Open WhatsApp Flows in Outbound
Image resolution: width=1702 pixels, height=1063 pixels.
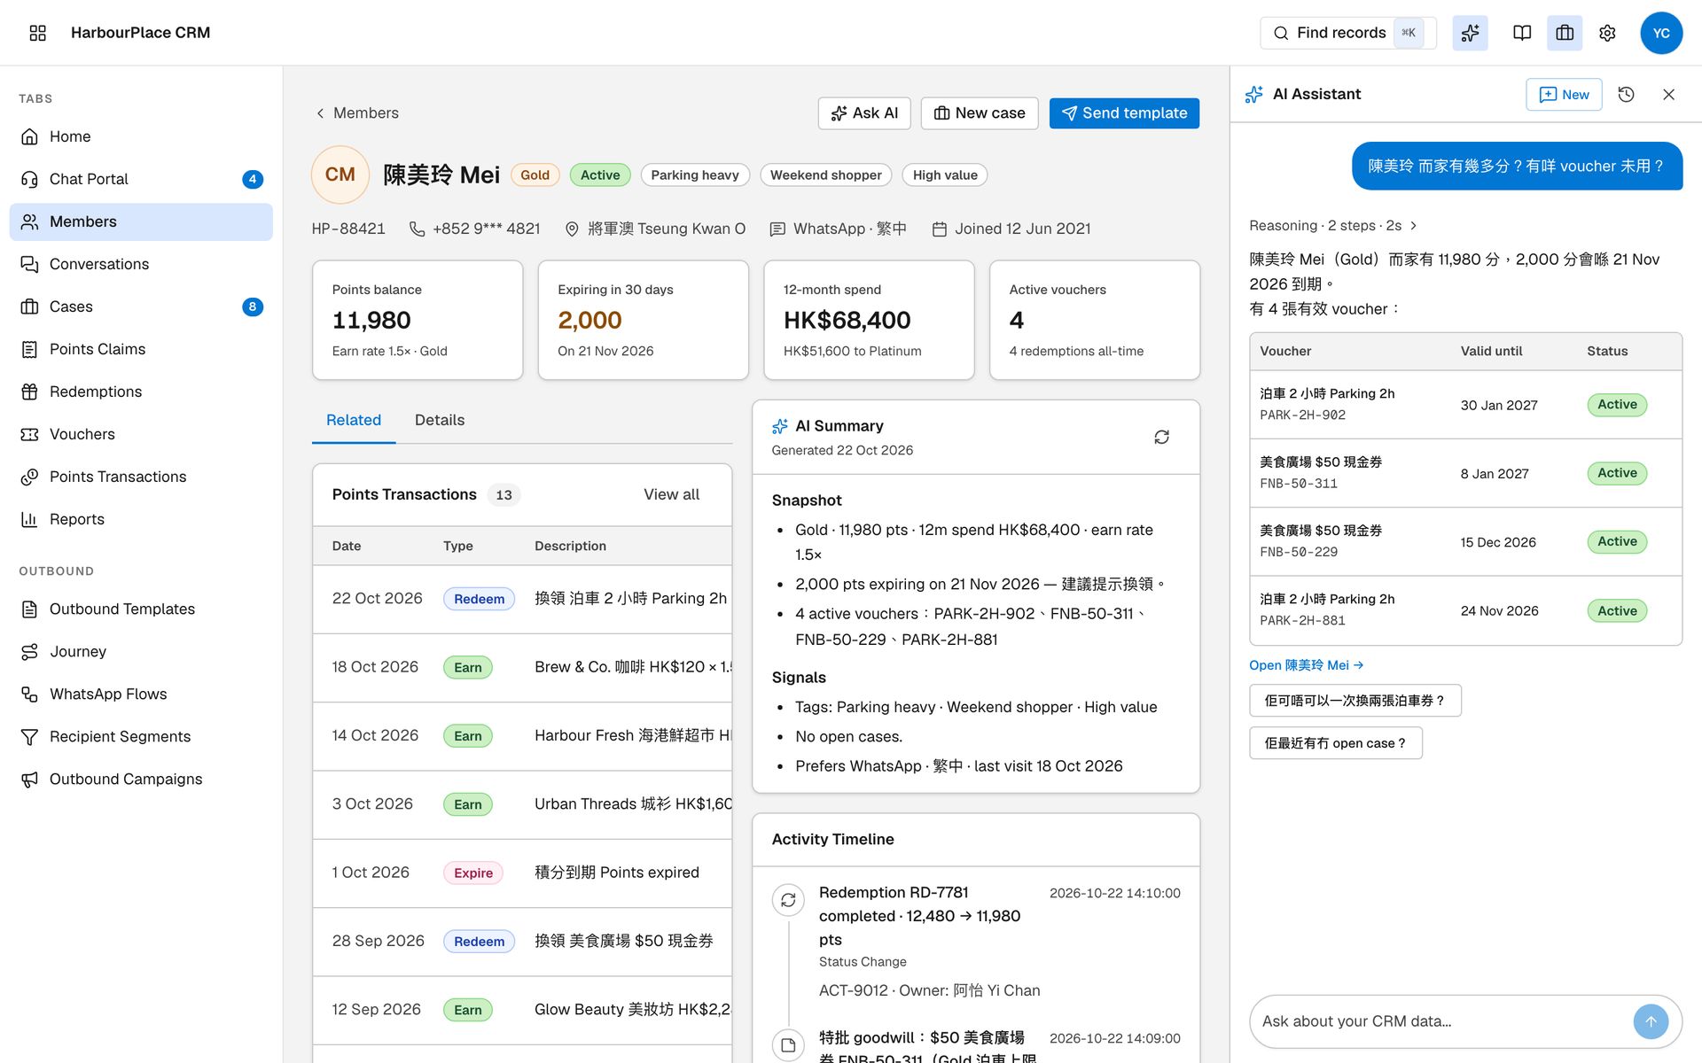pyautogui.click(x=141, y=694)
